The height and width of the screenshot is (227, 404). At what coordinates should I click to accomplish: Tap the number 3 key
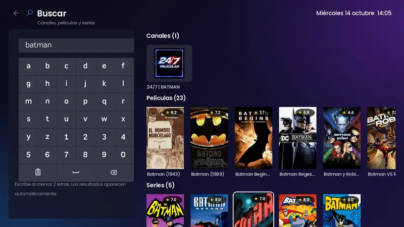pos(104,137)
